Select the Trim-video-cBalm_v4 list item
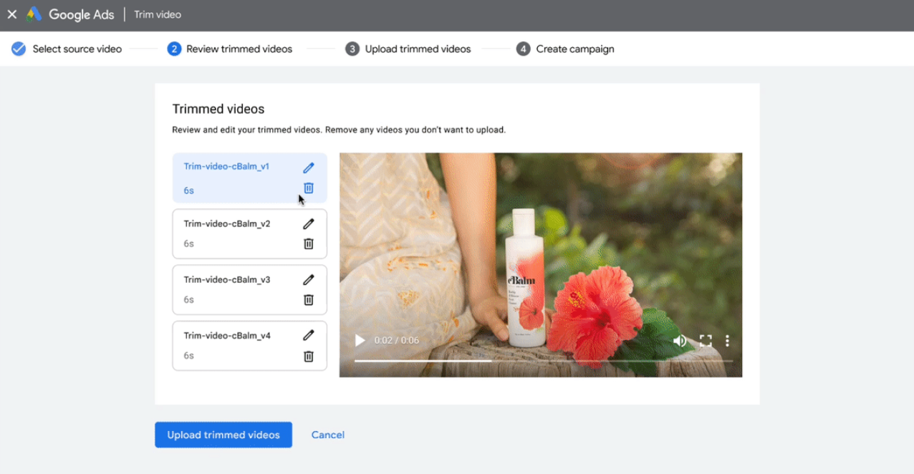This screenshot has width=914, height=474. point(250,345)
